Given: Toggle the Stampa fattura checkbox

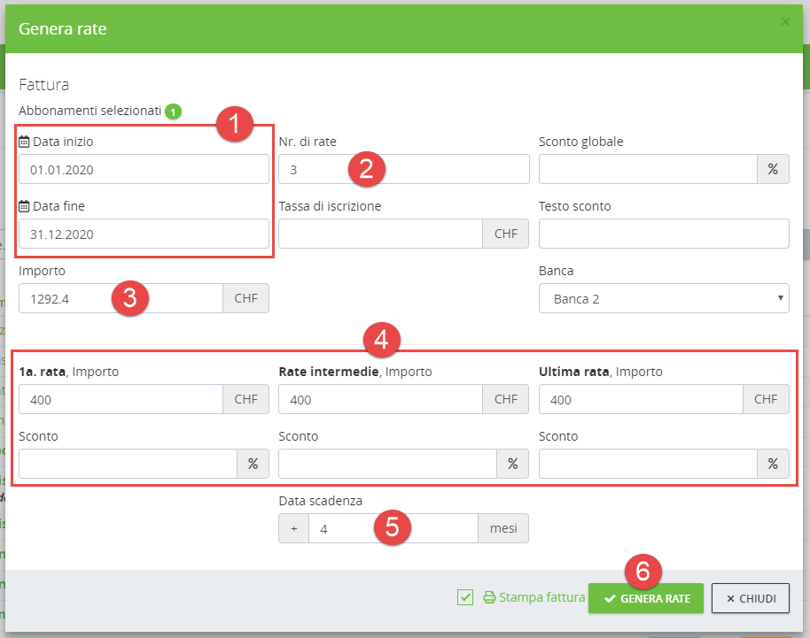Looking at the screenshot, I should click(x=465, y=597).
